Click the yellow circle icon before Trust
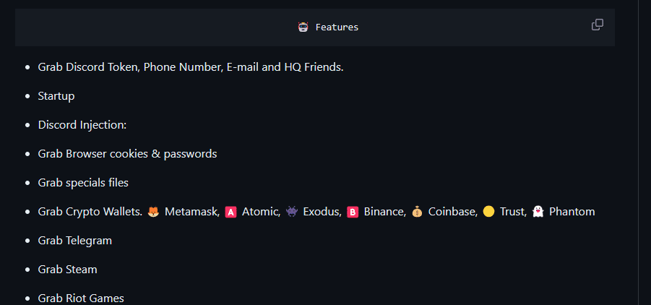 (488, 212)
